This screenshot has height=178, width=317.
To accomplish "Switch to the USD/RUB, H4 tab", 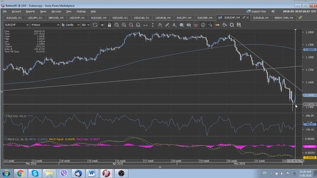I will pyautogui.click(x=163, y=18).
